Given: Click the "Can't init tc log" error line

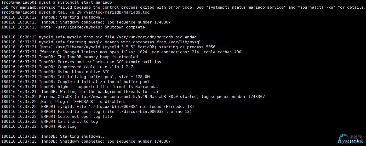Looking at the screenshot, I should point(50,121).
